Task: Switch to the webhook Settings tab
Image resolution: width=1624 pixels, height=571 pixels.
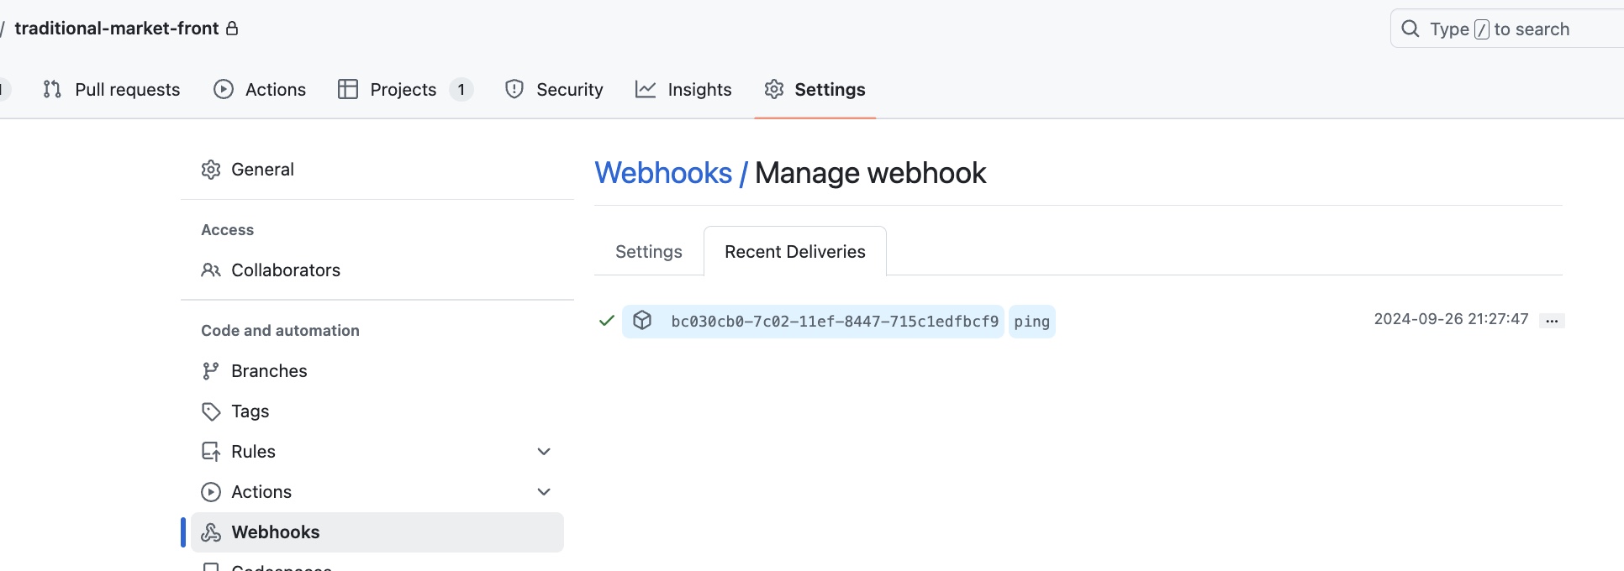Action: coord(649,252)
